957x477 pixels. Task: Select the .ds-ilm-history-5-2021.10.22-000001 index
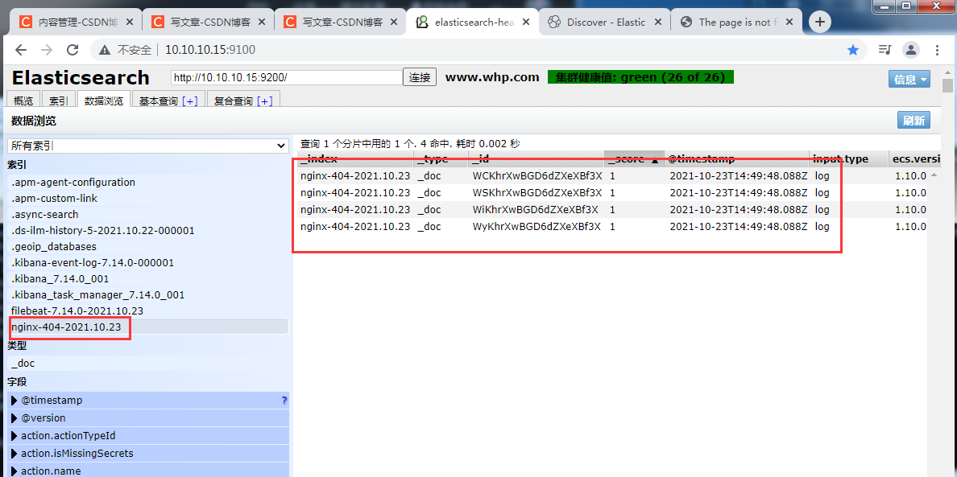pos(147,231)
